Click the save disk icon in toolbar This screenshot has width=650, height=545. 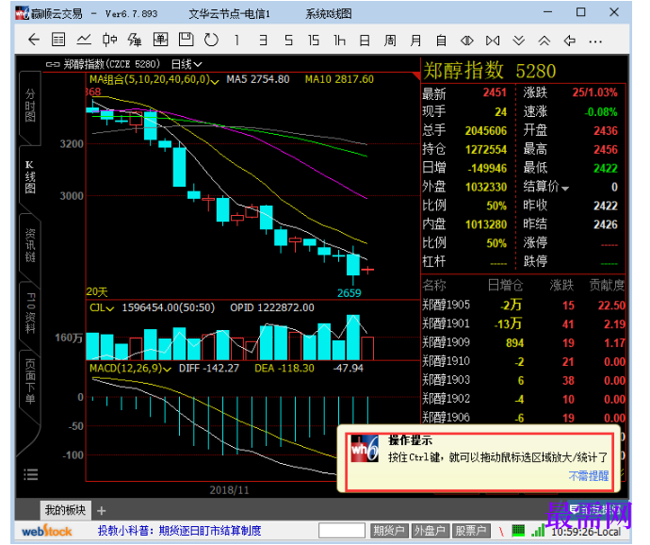point(187,40)
